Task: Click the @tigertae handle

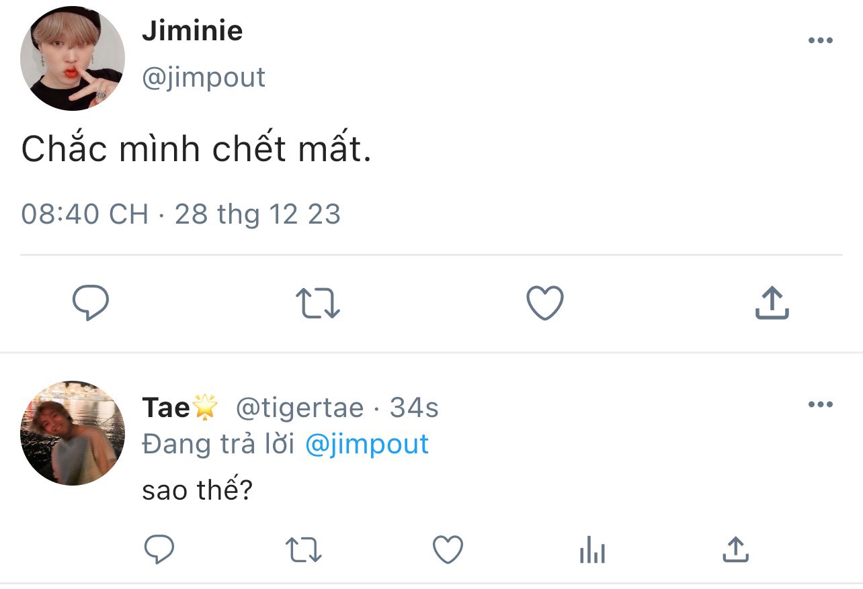Action: click(x=299, y=408)
